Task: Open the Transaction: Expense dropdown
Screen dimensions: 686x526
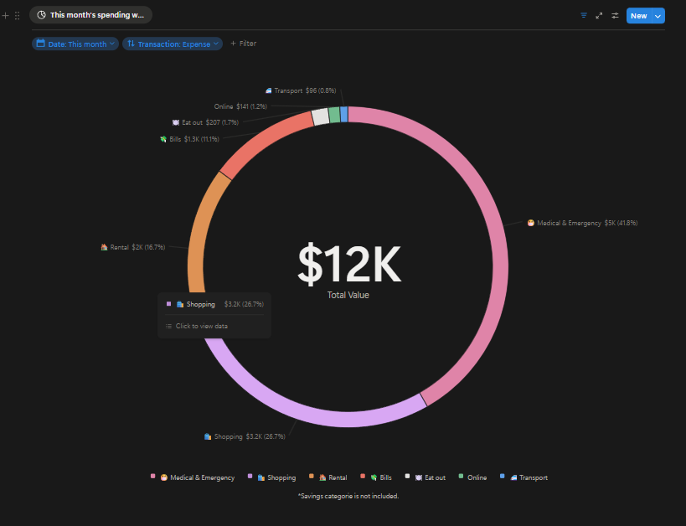Action: pos(172,43)
